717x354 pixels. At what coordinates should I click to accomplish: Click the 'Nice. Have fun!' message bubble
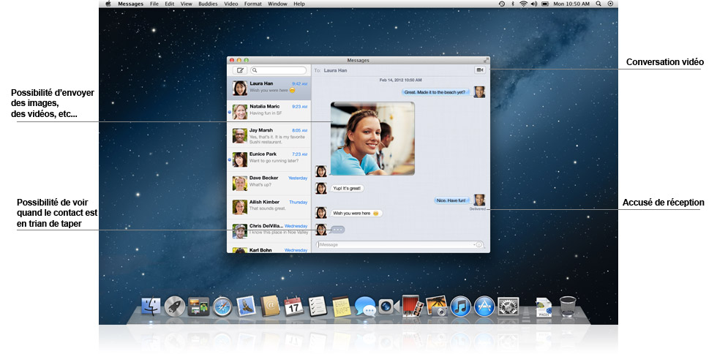click(451, 200)
